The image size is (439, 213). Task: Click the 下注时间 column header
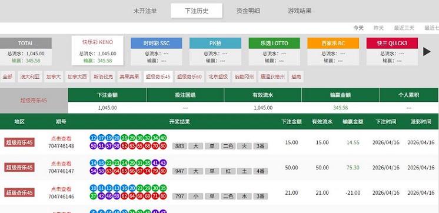coord(386,122)
